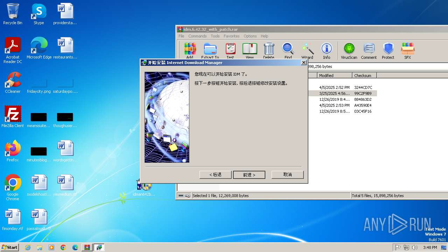This screenshot has width=448, height=252.
Task: Click Chrome icon in the taskbar
Action: point(63,247)
